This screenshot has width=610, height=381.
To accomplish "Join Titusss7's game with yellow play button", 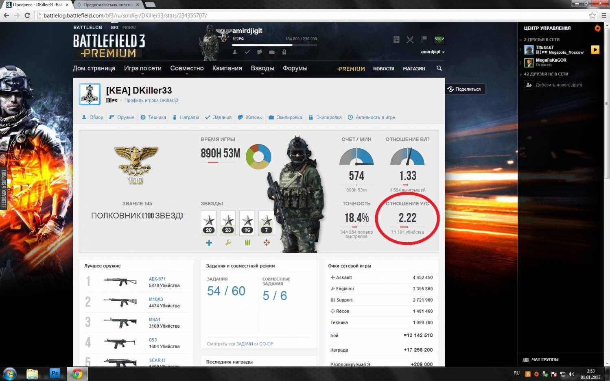I will click(595, 50).
